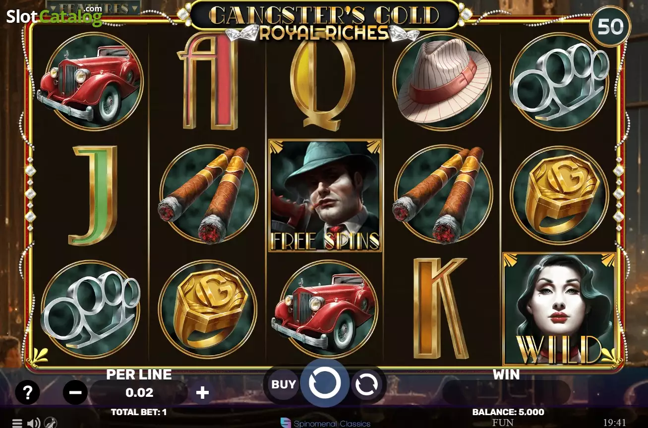
Task: Click the 50 lines badge
Action: point(610,27)
